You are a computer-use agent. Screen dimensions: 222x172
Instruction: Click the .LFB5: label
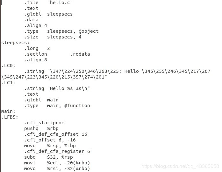(x=10, y=117)
